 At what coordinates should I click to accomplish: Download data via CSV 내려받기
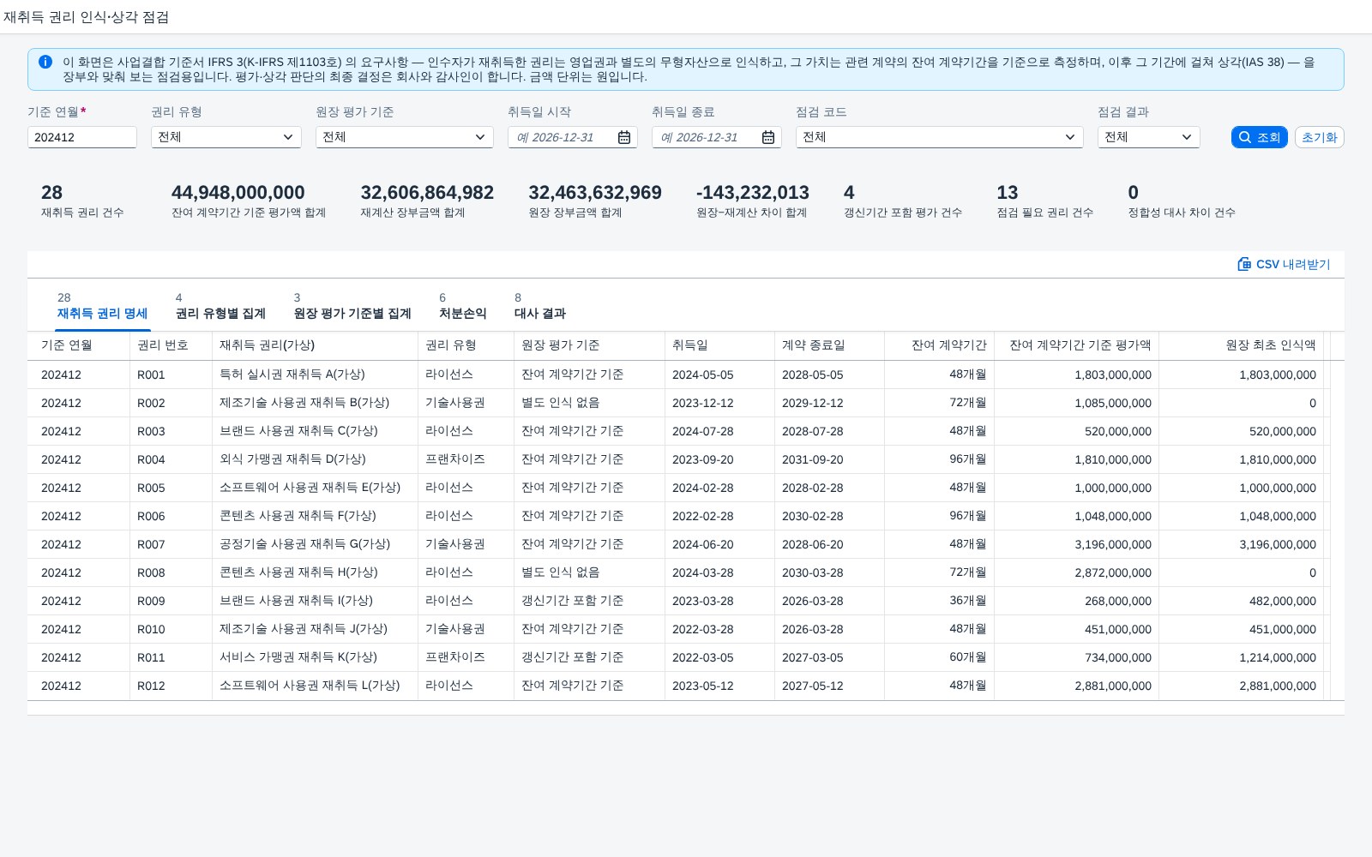coord(1284,264)
